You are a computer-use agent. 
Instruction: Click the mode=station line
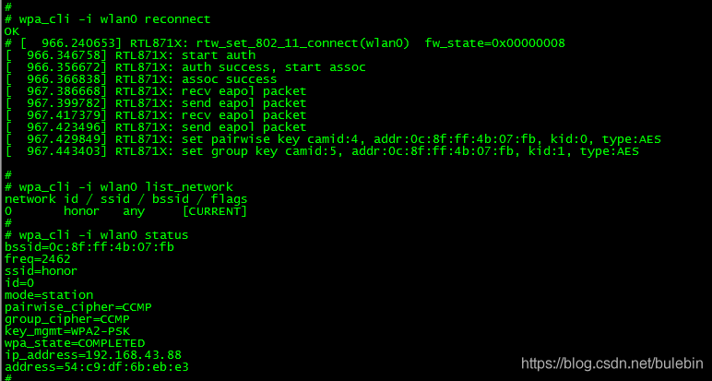[49, 295]
